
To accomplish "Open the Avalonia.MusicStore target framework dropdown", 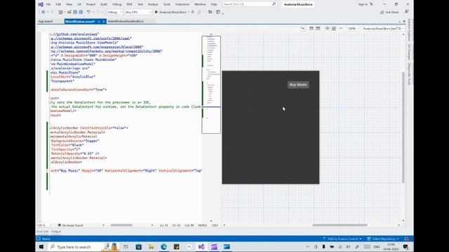I will tap(384, 29).
